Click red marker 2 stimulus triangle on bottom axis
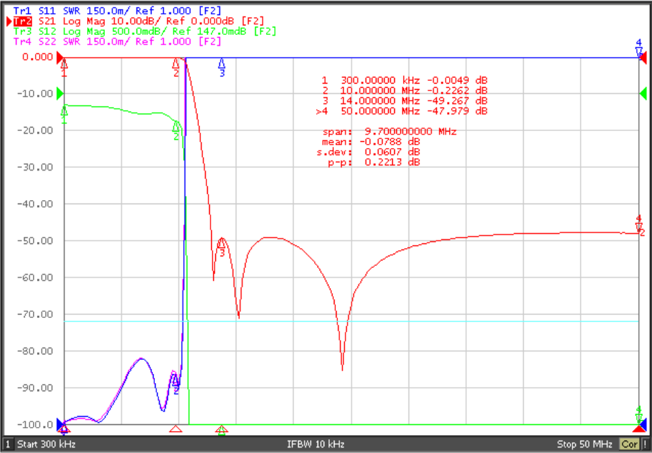 [x=176, y=428]
